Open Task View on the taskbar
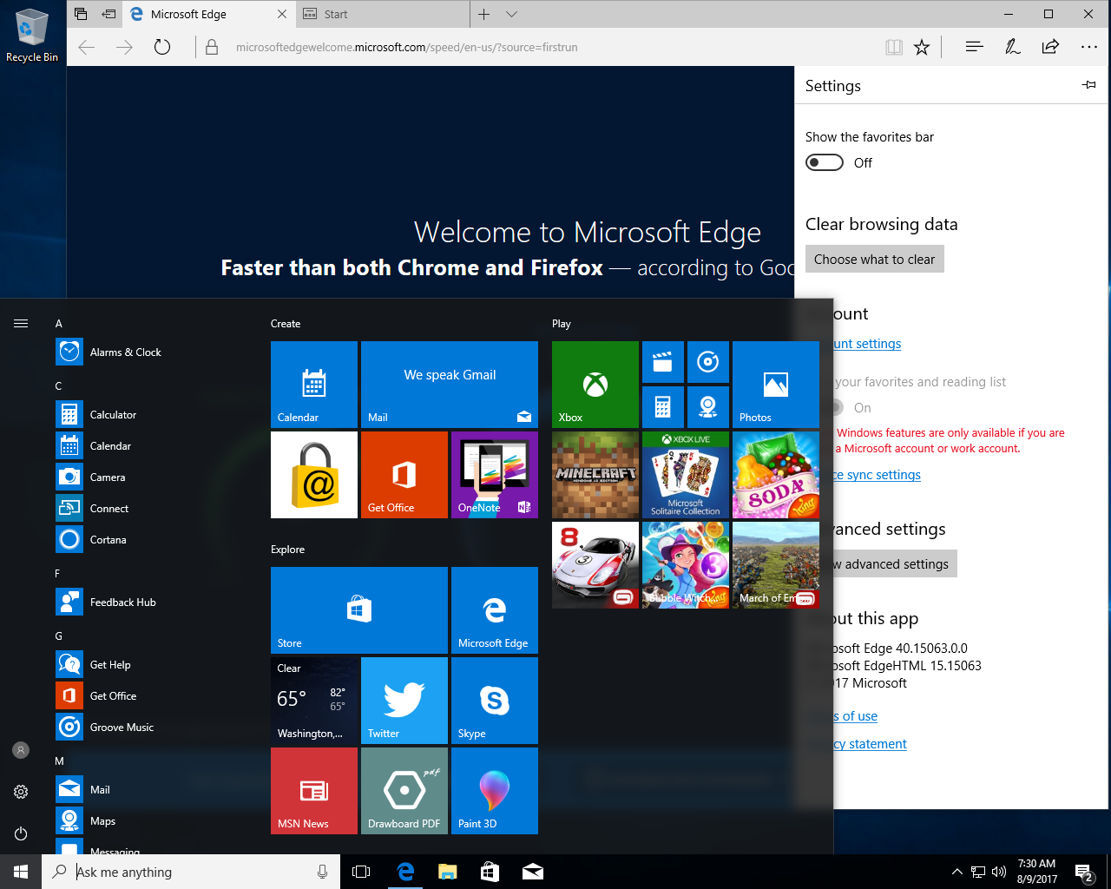1111x889 pixels. (361, 872)
